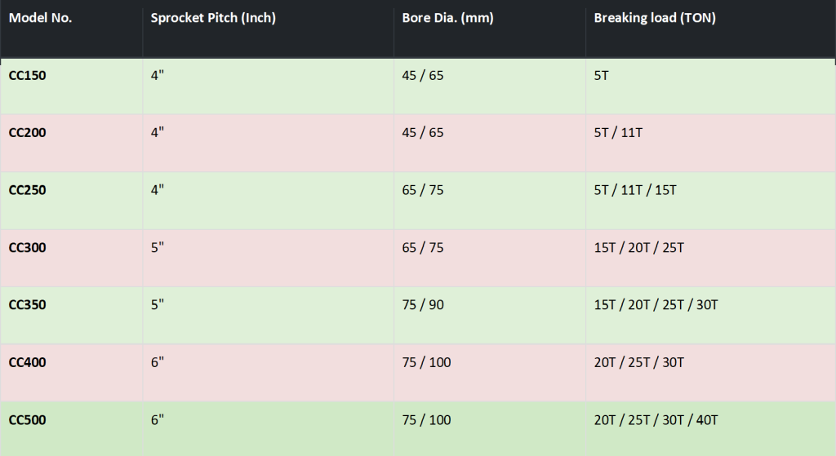The width and height of the screenshot is (836, 456).
Task: Click the CC250 bore diameter 65 / 75
Action: pyautogui.click(x=423, y=190)
